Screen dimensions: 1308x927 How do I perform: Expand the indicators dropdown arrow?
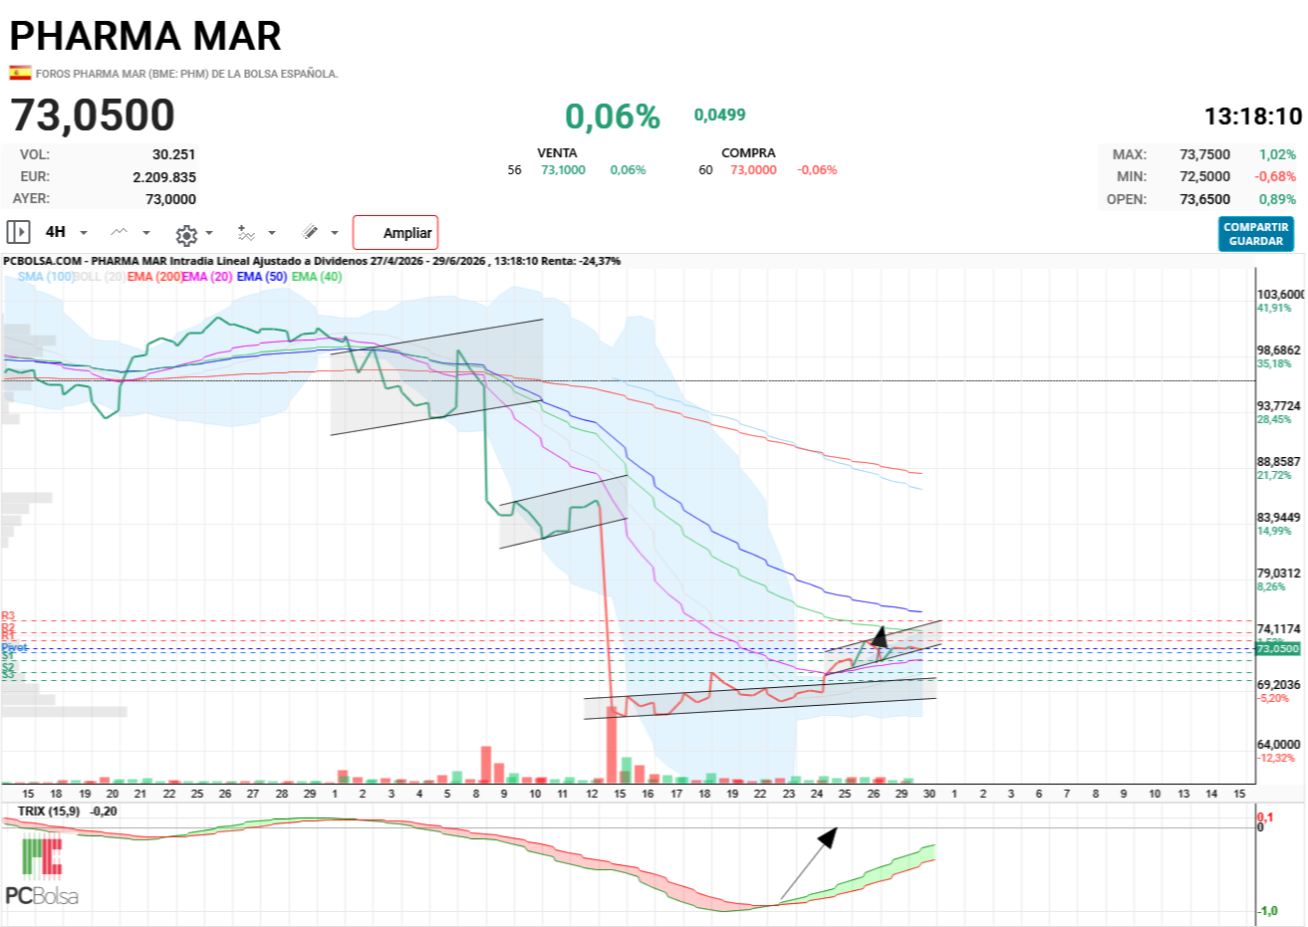pos(272,233)
